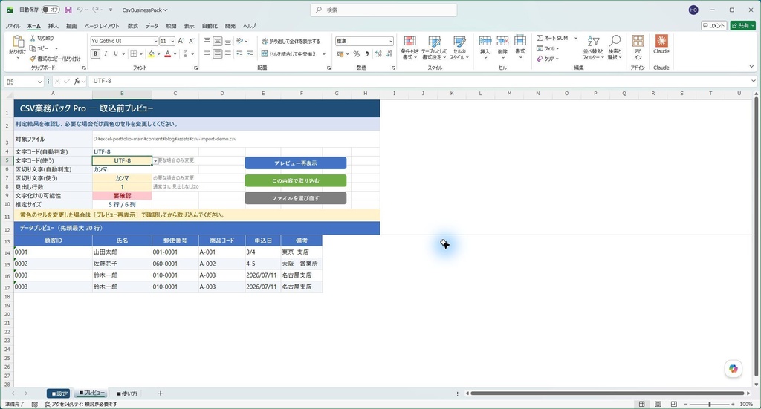Viewport: 761px width, 409px height.
Task: Switch to Page Layout view in status bar
Action: (658, 404)
